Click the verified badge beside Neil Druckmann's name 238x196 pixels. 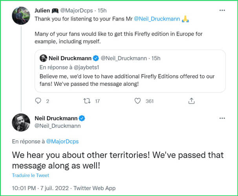coord(82,118)
